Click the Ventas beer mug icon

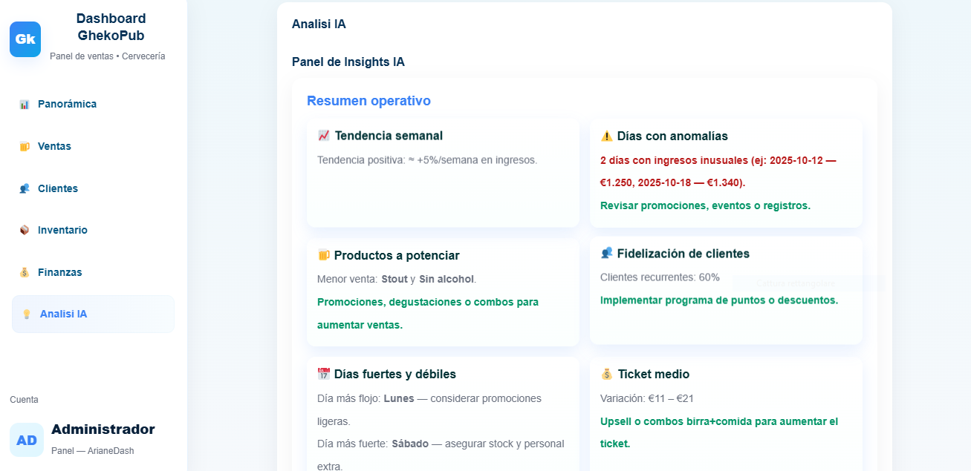25,147
